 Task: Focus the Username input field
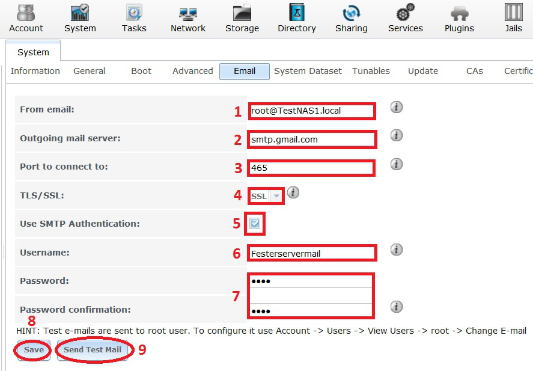tap(312, 253)
